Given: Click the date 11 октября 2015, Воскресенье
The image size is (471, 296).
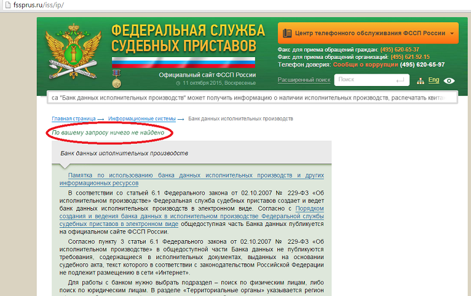Looking at the screenshot, I should pos(219,83).
